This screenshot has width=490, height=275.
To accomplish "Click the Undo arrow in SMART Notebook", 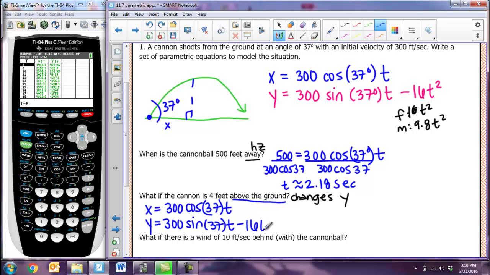I will 149,25.
